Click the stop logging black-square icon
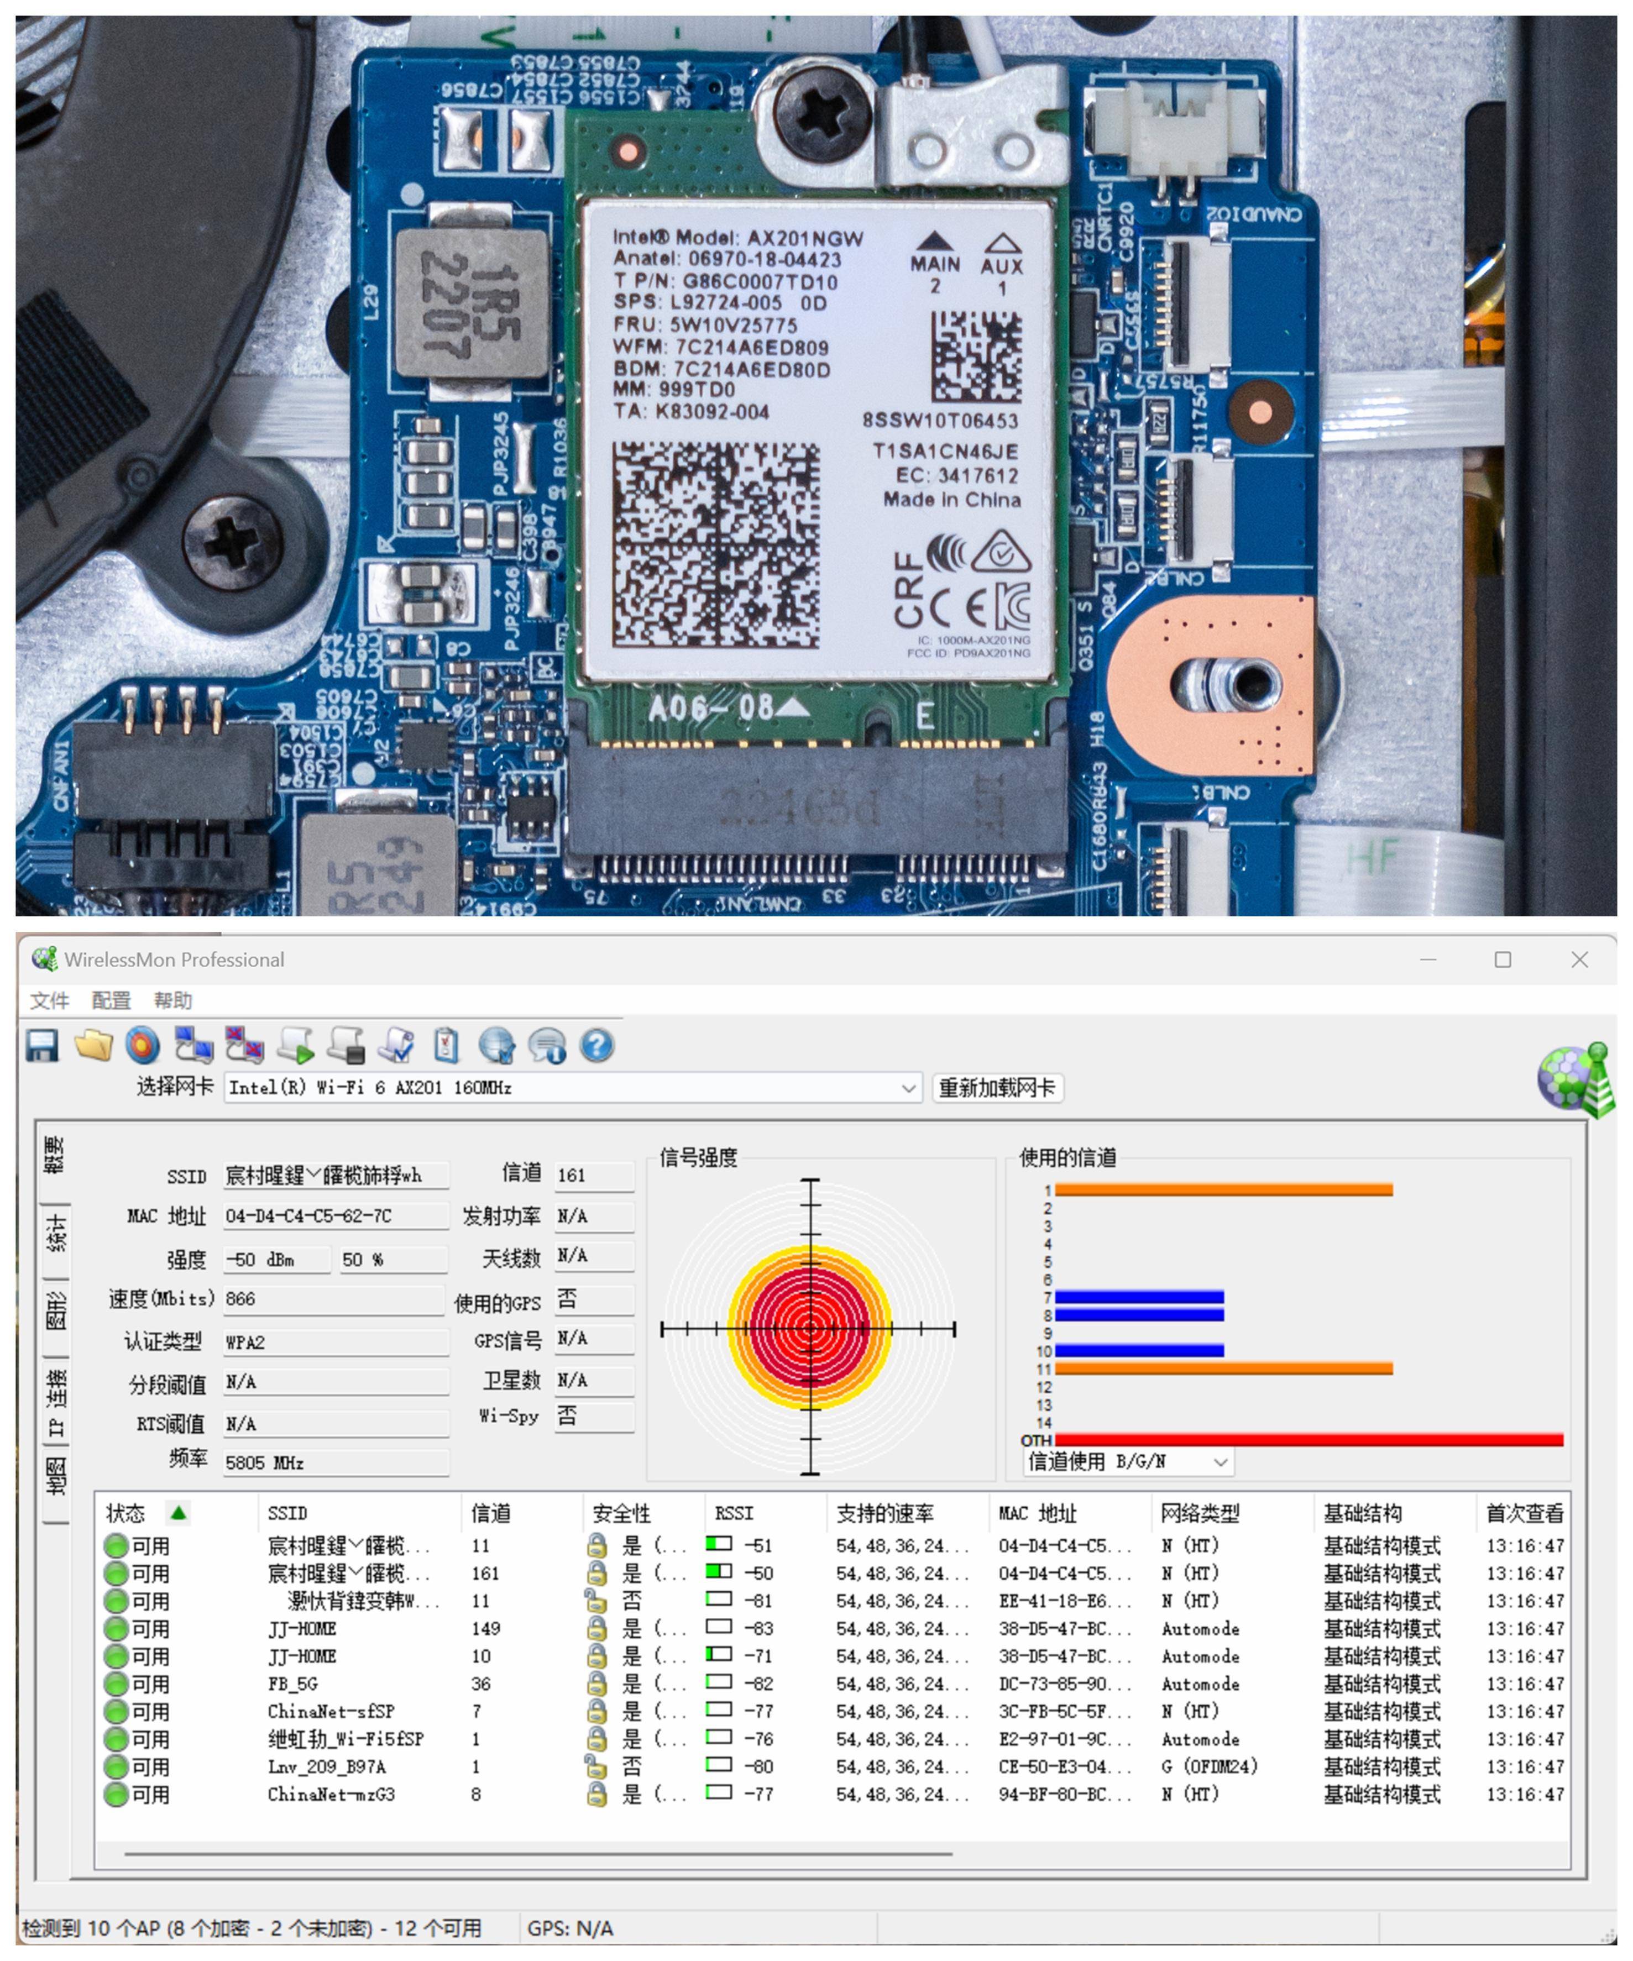The image size is (1633, 1961). click(346, 1046)
